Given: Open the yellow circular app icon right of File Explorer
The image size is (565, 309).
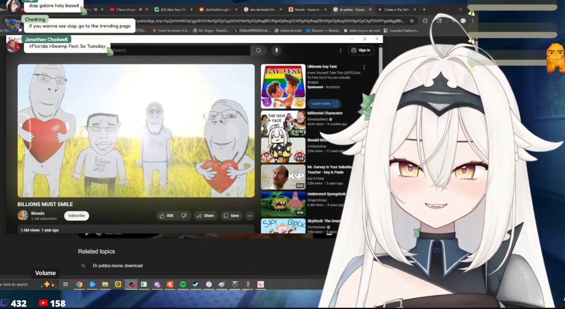Looking at the screenshot, I should coord(118,284).
